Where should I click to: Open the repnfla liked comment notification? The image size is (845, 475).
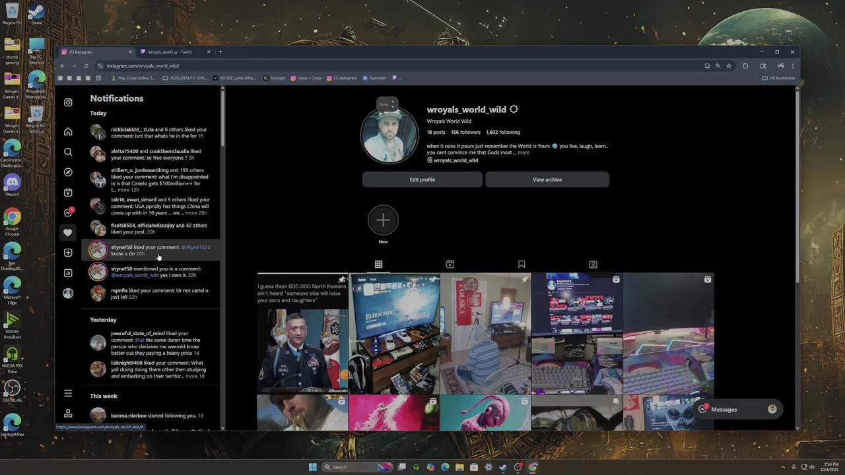[152, 294]
